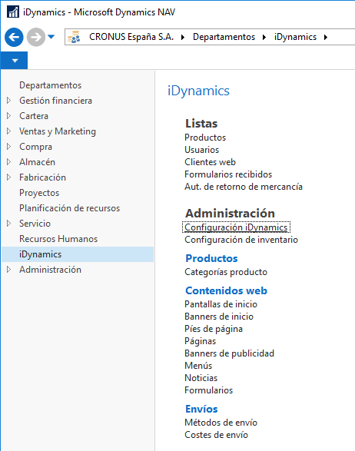Open Costes de envío link

point(216,435)
